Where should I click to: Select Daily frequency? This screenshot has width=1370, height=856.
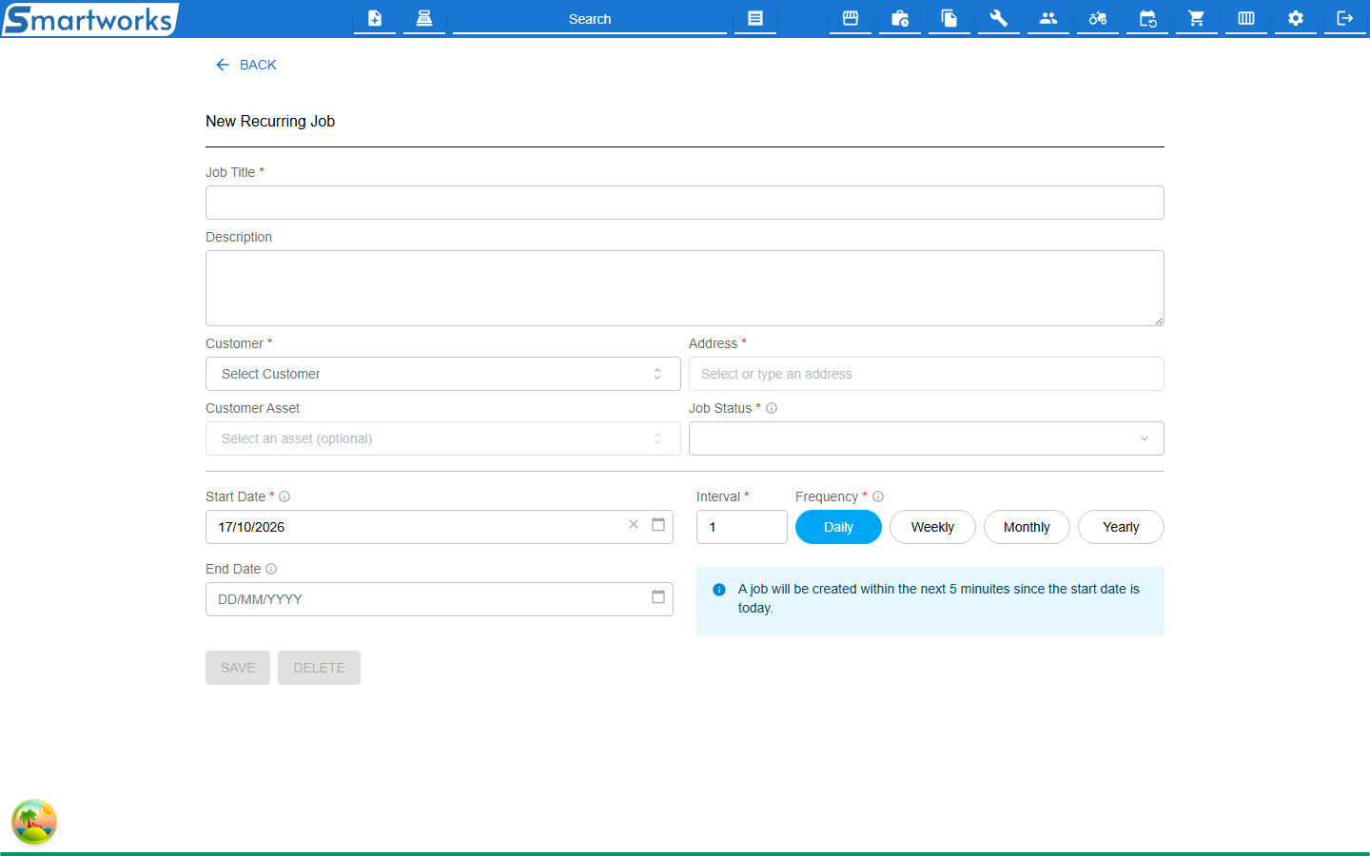tap(838, 527)
